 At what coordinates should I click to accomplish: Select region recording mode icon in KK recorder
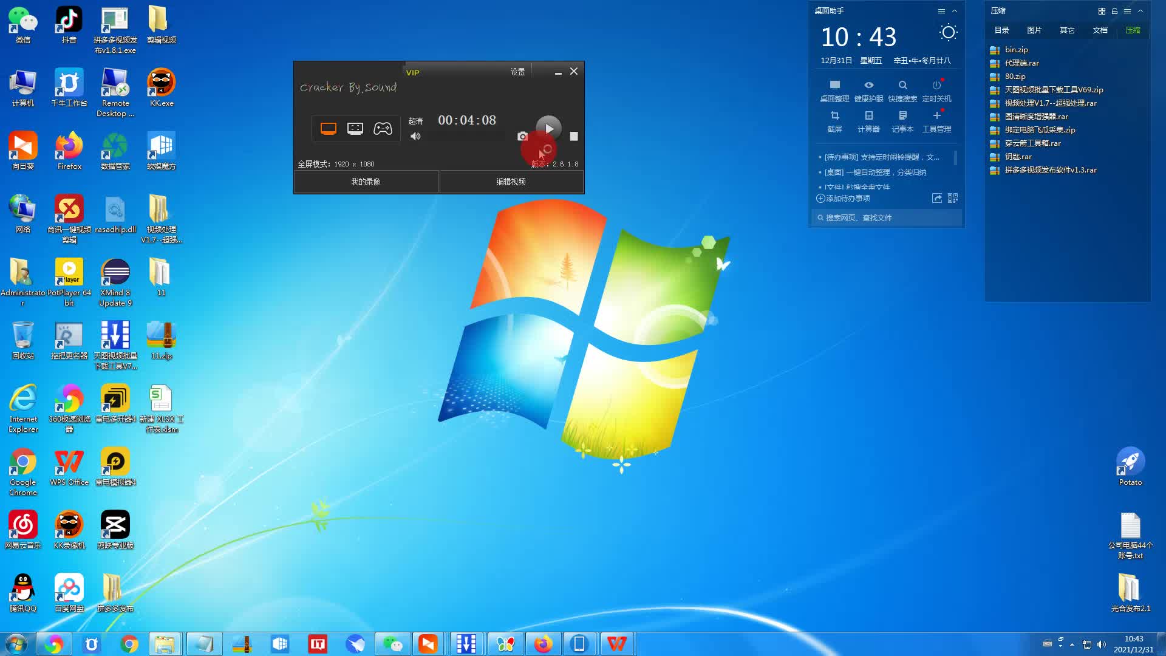[355, 129]
